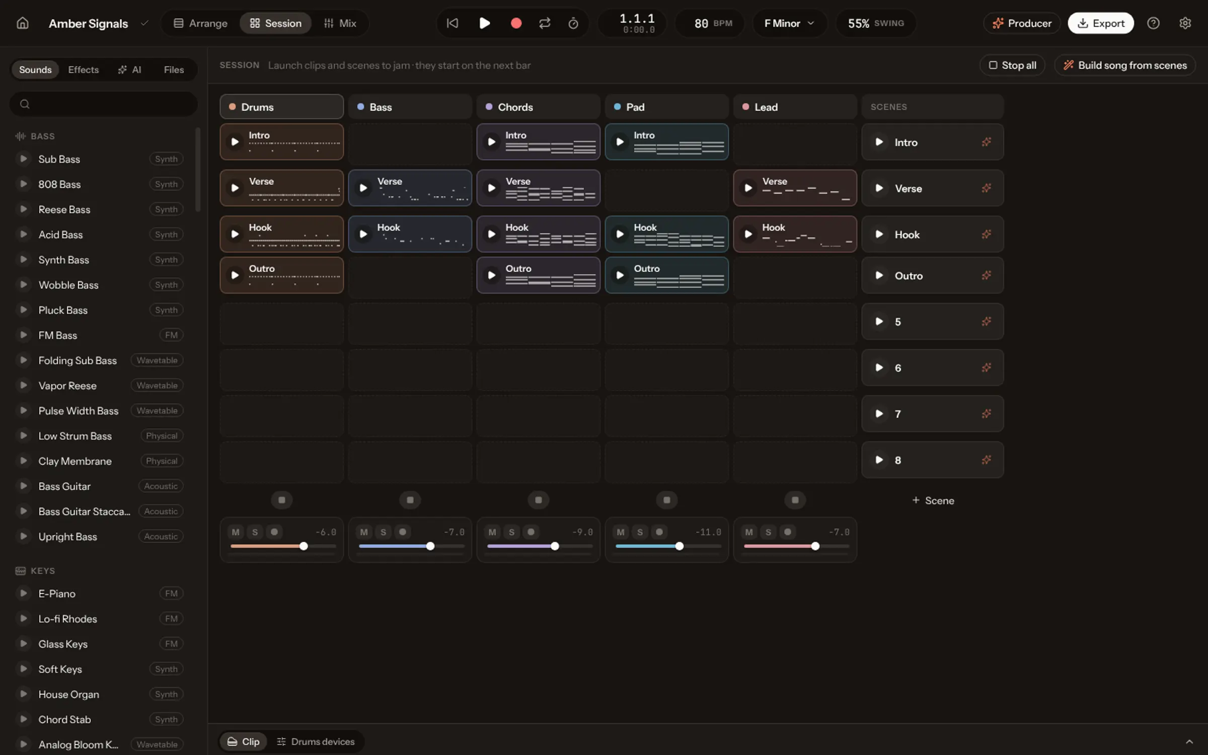Rewind to start with skip-back icon
Screen dimensions: 1208x755
point(452,23)
